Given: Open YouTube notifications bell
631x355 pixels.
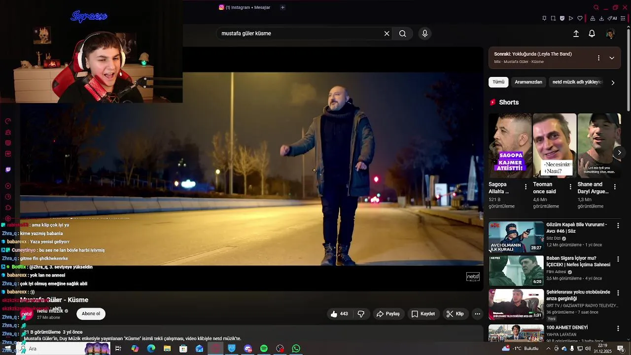Looking at the screenshot, I should 592,34.
